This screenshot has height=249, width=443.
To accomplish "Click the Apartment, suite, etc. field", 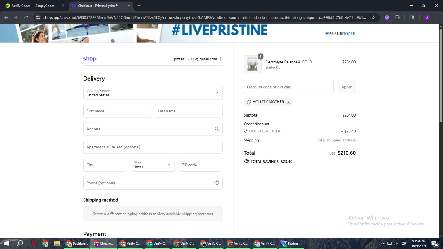I will click(153, 147).
